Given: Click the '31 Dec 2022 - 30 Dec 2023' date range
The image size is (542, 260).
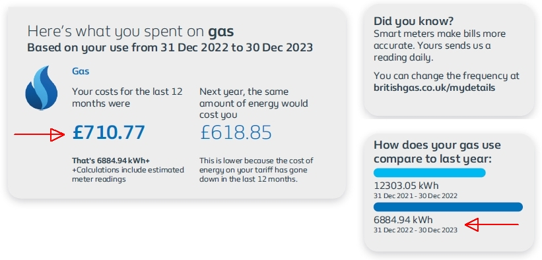Looking at the screenshot, I should click(x=415, y=230).
